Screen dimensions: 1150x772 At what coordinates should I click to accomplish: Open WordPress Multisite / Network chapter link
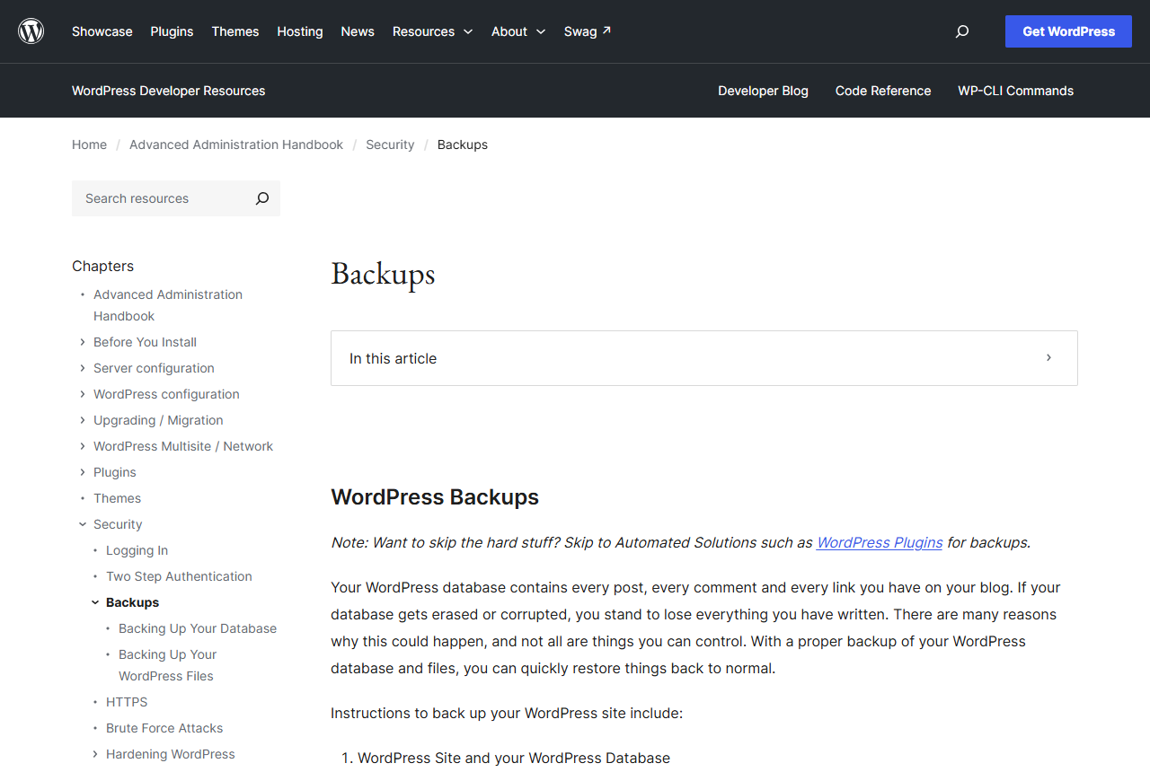[183, 446]
